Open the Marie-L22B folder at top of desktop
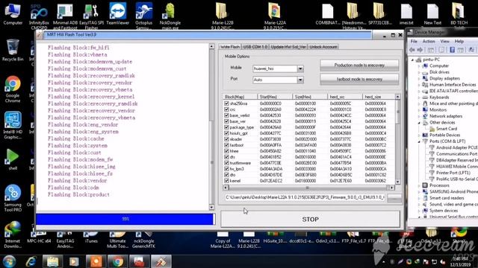This screenshot has height=268, width=478. tap(223, 16)
